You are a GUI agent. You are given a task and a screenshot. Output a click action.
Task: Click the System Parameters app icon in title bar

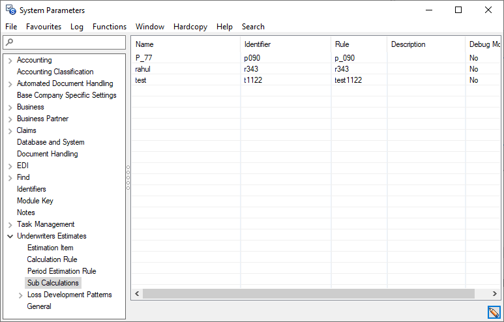pyautogui.click(x=10, y=10)
